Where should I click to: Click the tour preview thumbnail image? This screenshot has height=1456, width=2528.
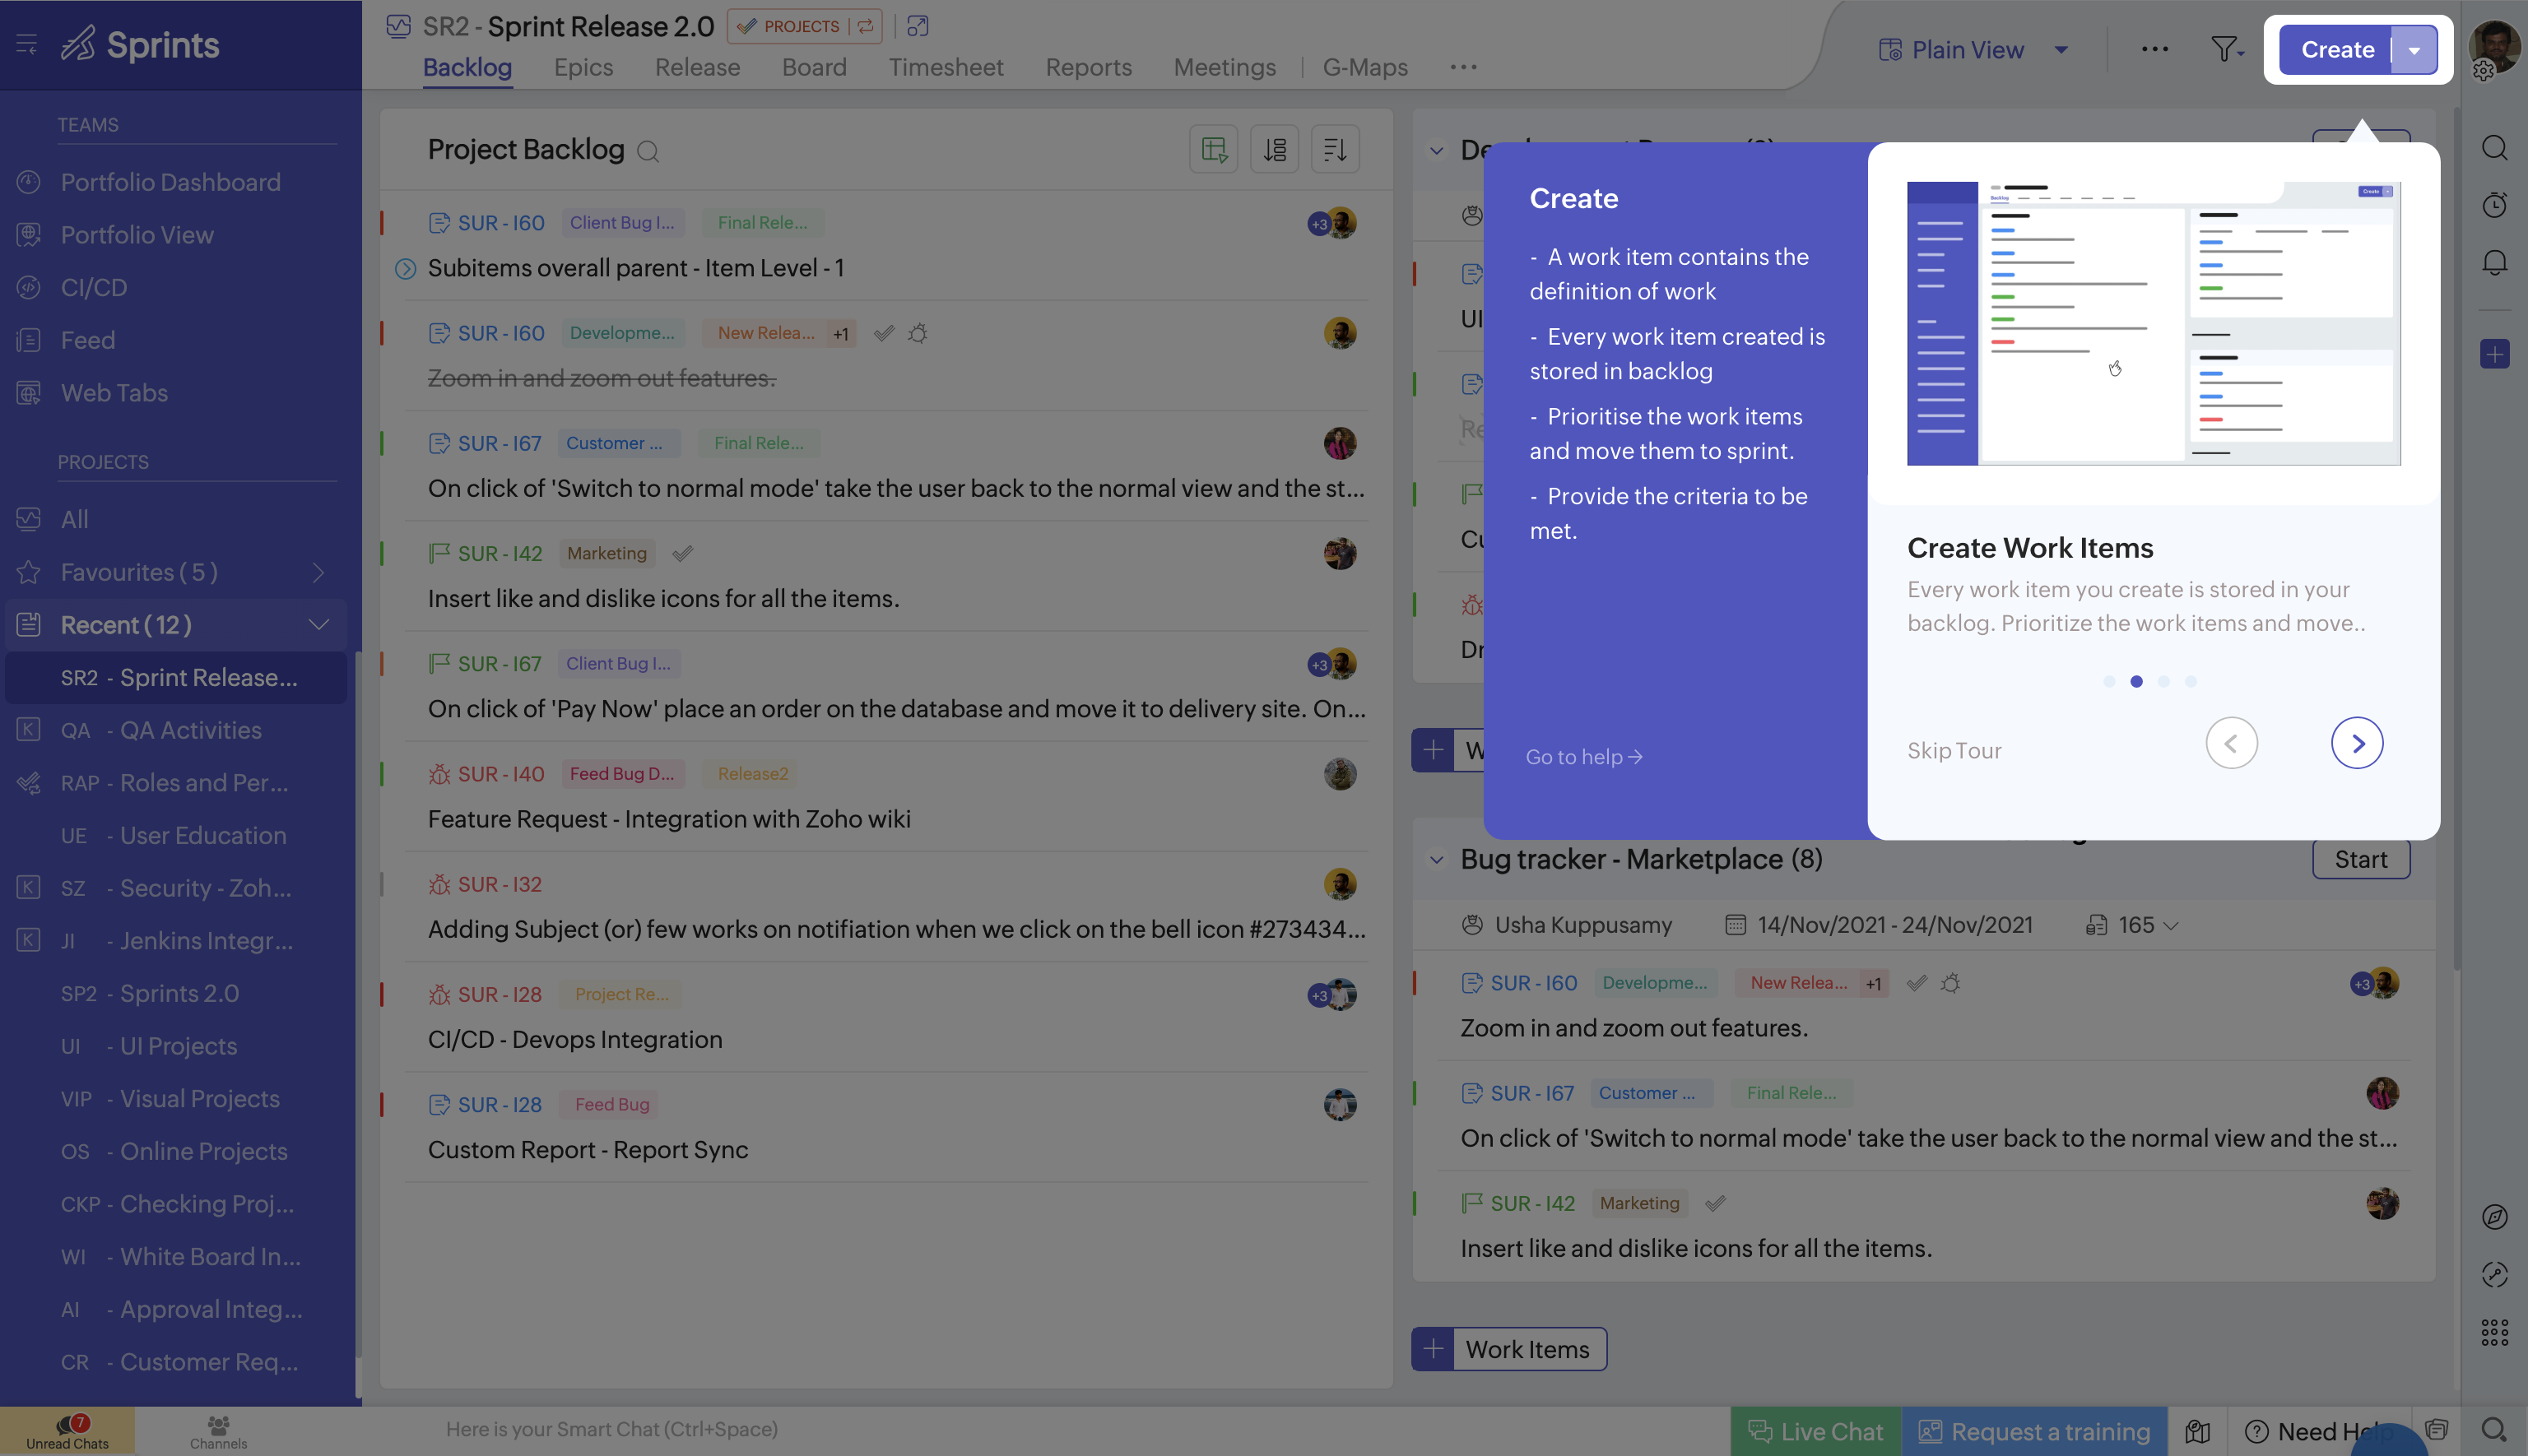pos(2153,323)
